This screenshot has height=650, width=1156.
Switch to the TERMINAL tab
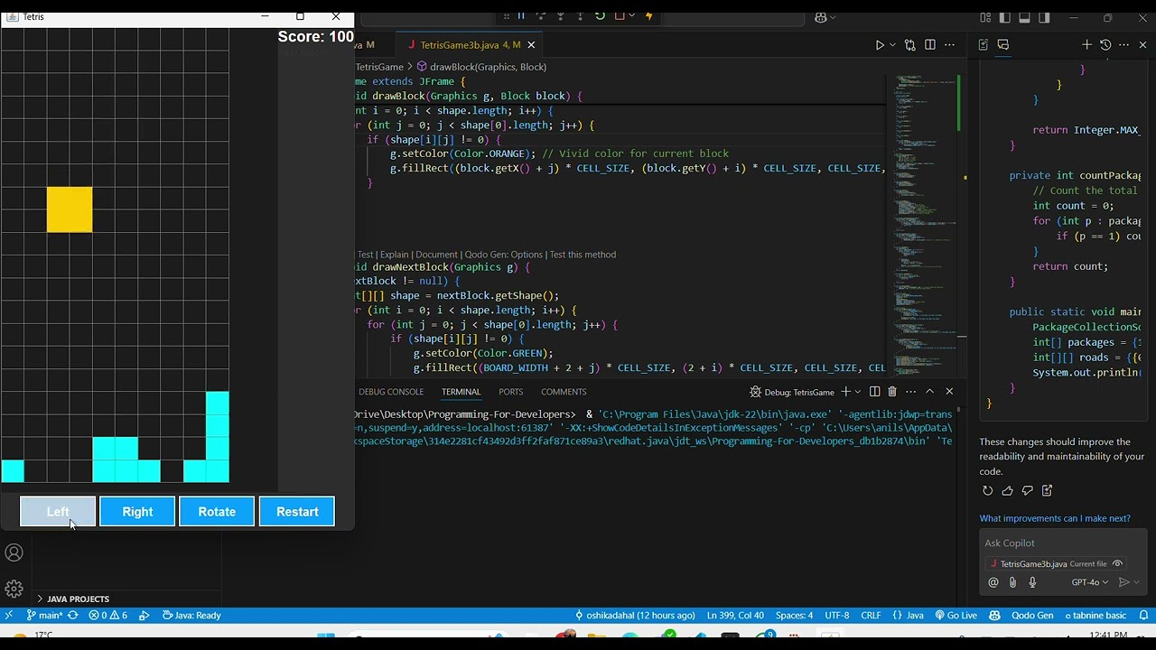tap(461, 392)
